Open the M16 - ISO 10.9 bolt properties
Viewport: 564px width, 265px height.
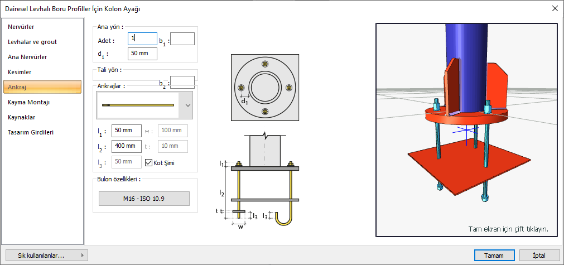[144, 199]
